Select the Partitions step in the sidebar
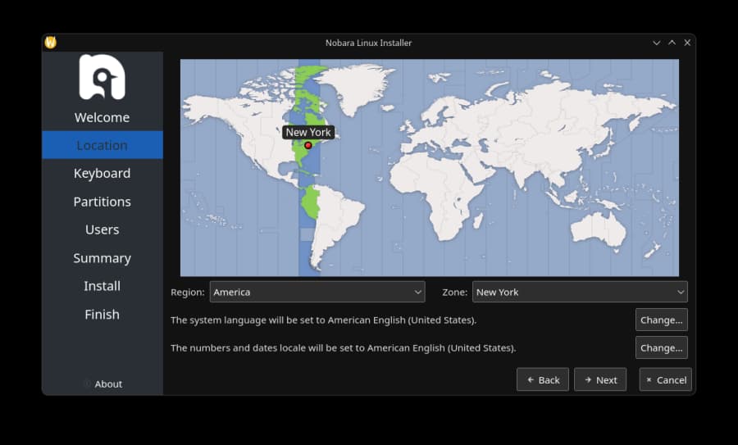This screenshot has width=738, height=445. [102, 202]
